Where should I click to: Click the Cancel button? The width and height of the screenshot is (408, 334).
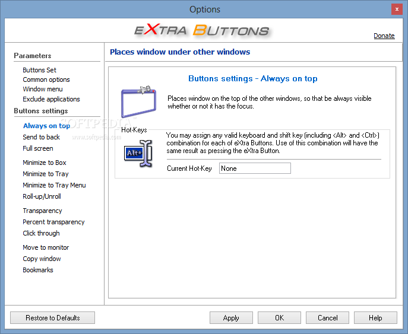pyautogui.click(x=327, y=318)
